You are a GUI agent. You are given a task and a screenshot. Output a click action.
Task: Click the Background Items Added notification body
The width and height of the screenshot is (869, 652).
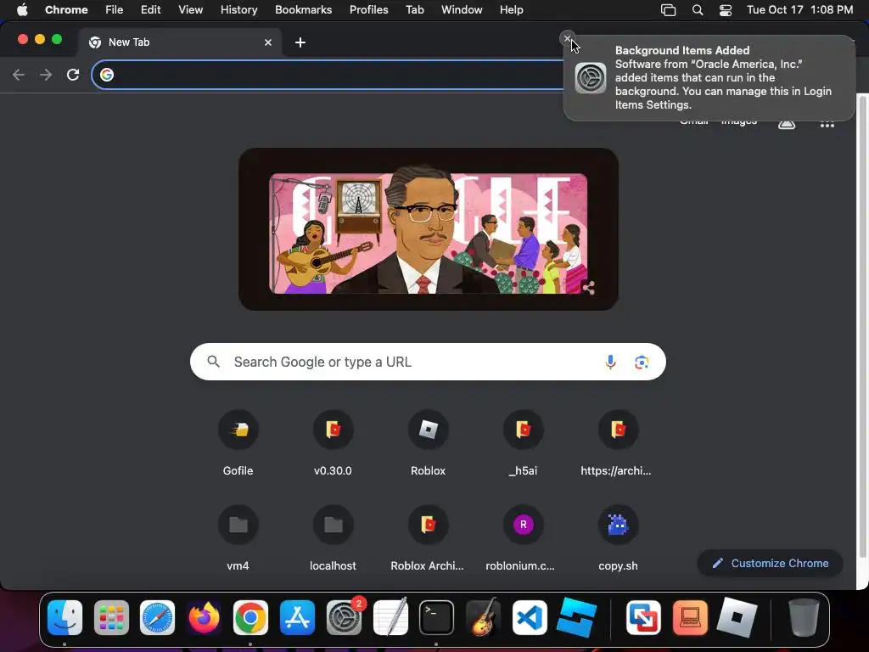tap(709, 77)
